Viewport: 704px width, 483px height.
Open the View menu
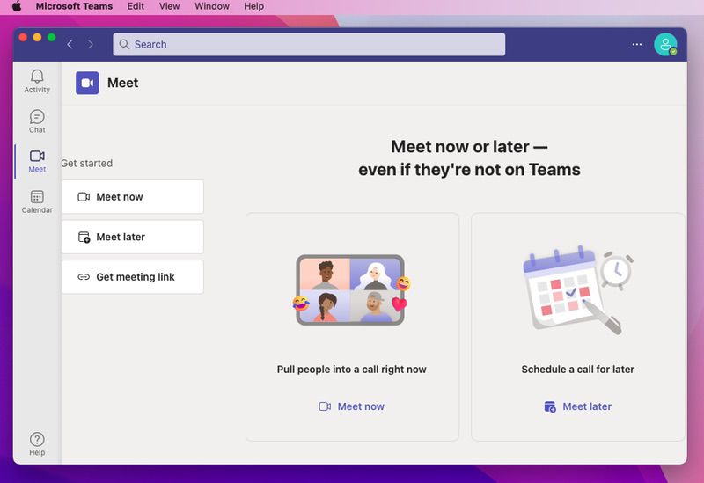[169, 6]
